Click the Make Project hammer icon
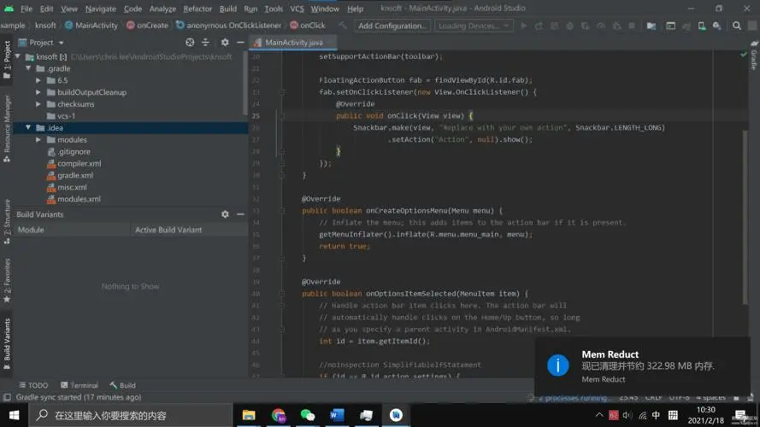The width and height of the screenshot is (760, 427). [344, 26]
